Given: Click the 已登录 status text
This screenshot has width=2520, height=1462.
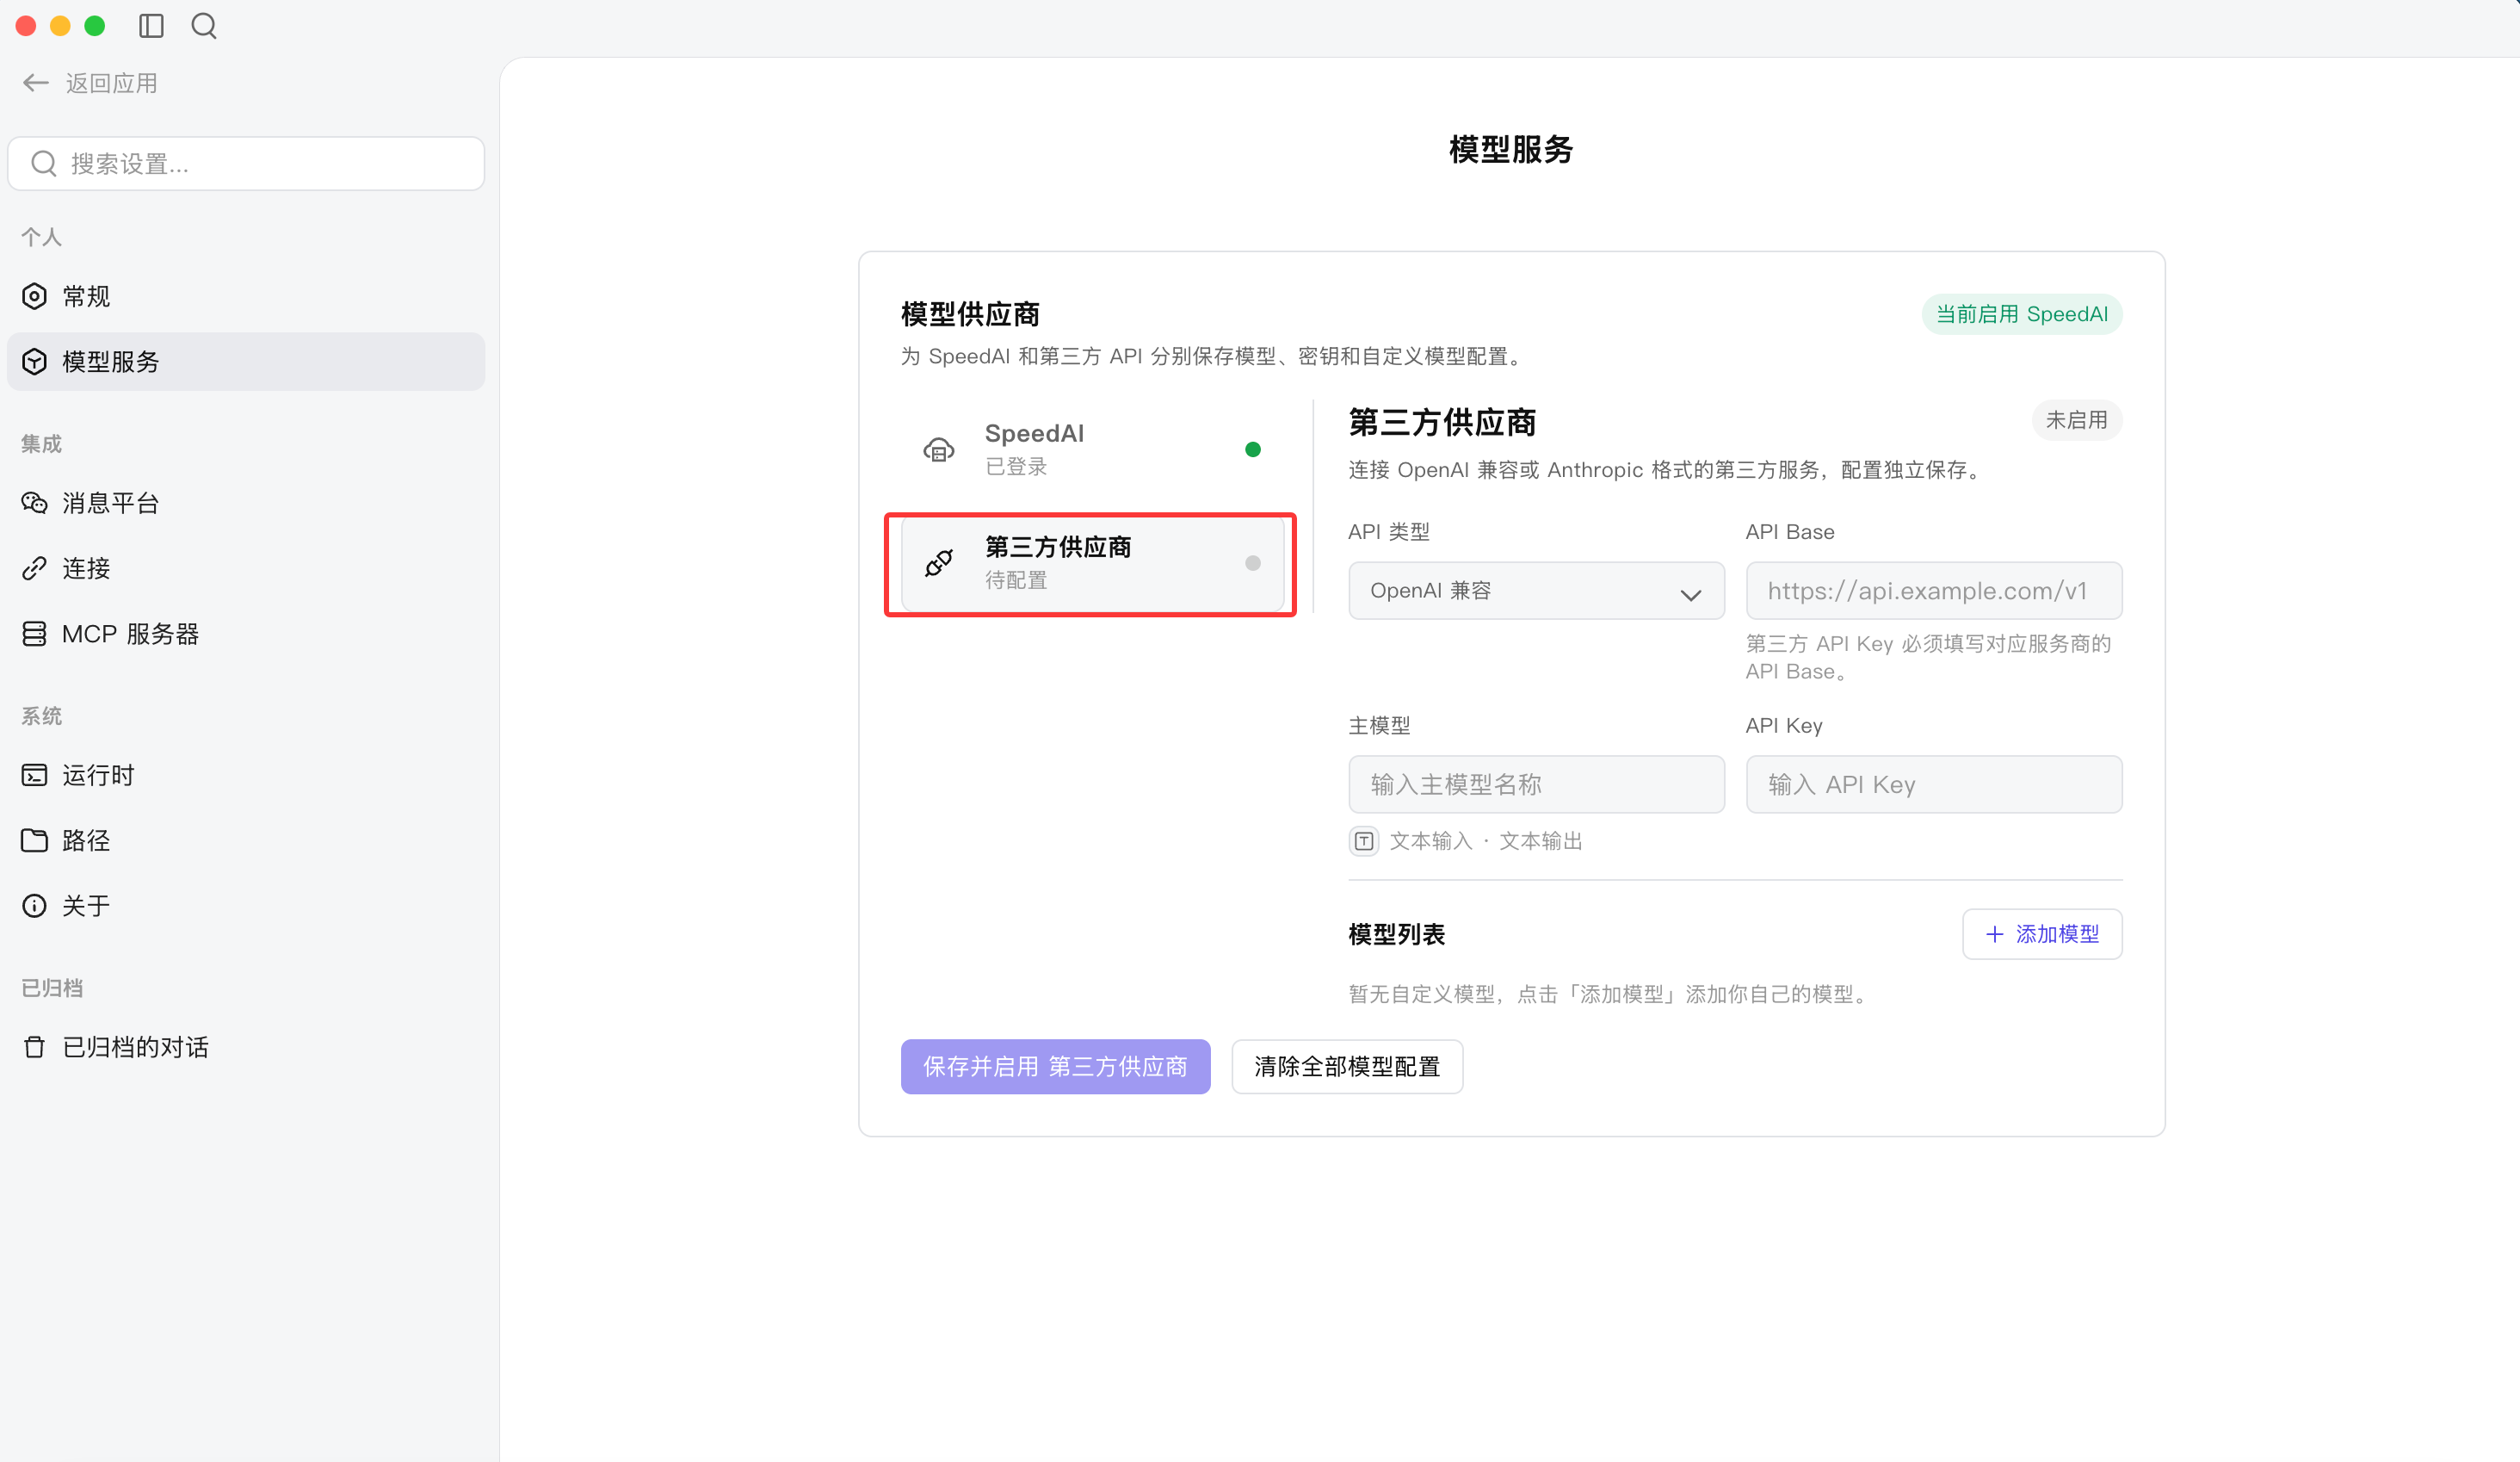Looking at the screenshot, I should (1016, 467).
